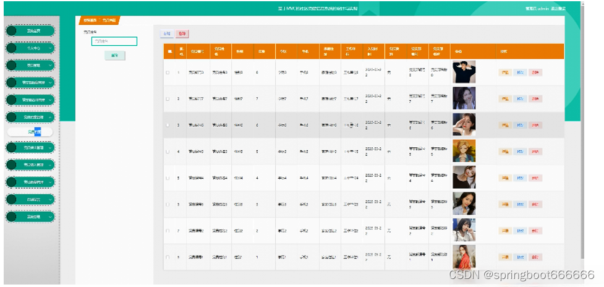Viewport: 604px width, 287px height.
Task: Click red delete button in row 3
Action: [535, 125]
